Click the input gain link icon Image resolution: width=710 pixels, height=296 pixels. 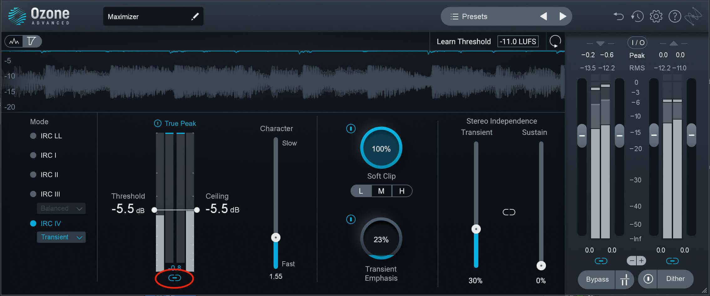pos(601,261)
